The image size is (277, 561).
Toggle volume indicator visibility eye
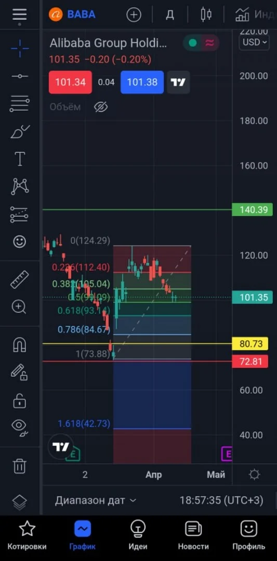pyautogui.click(x=101, y=106)
